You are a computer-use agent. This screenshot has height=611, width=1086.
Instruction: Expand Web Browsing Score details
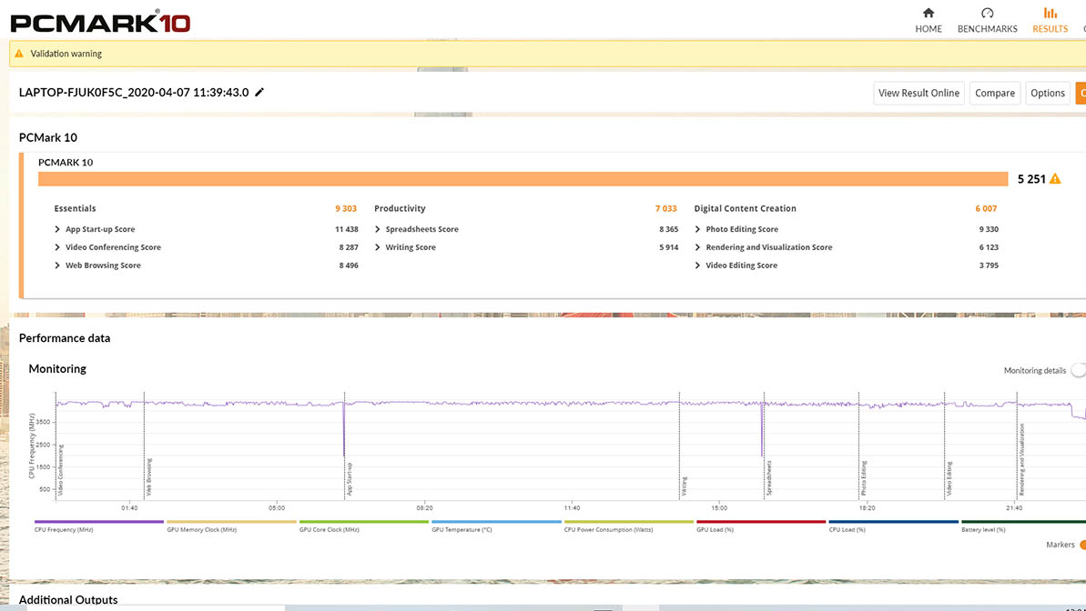tap(57, 265)
